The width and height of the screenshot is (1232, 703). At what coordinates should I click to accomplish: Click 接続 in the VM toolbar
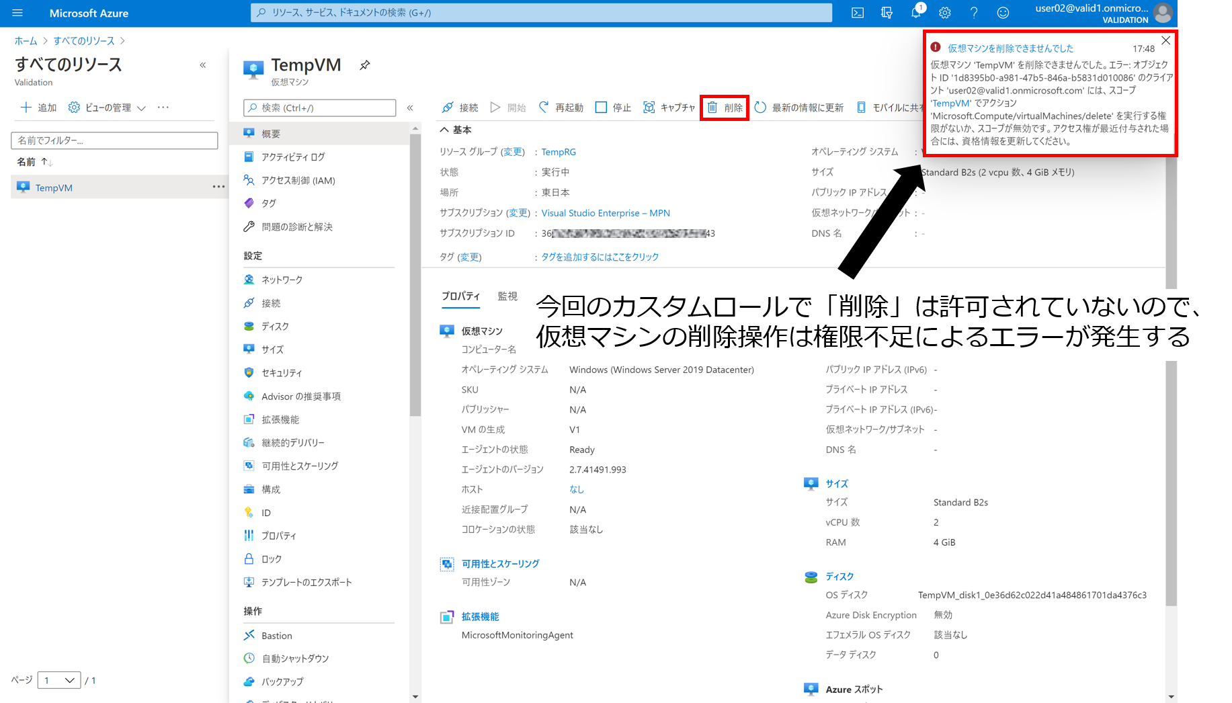pos(460,108)
